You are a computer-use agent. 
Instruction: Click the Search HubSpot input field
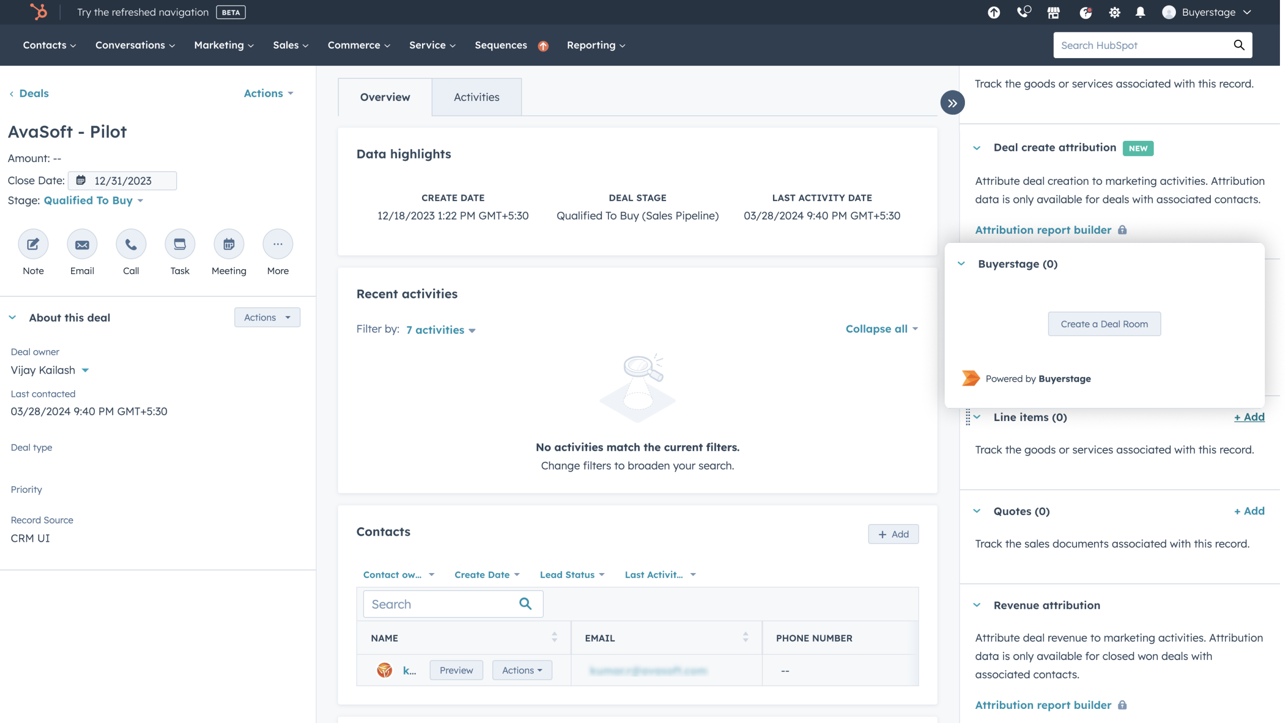tap(1141, 45)
